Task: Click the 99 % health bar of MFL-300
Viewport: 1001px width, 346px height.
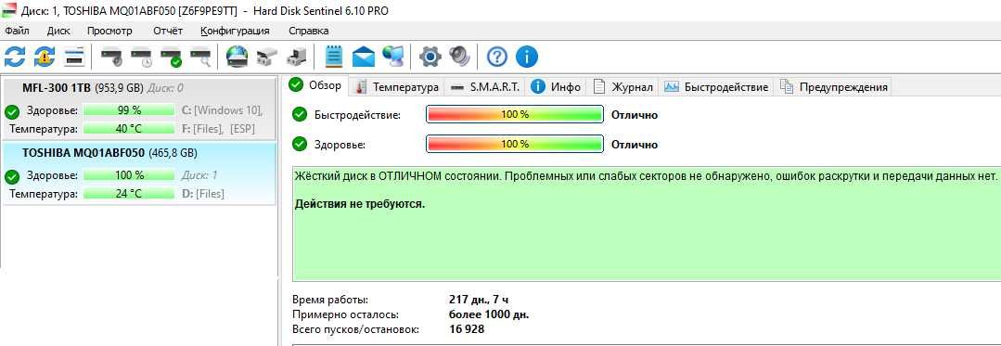Action: 129,110
